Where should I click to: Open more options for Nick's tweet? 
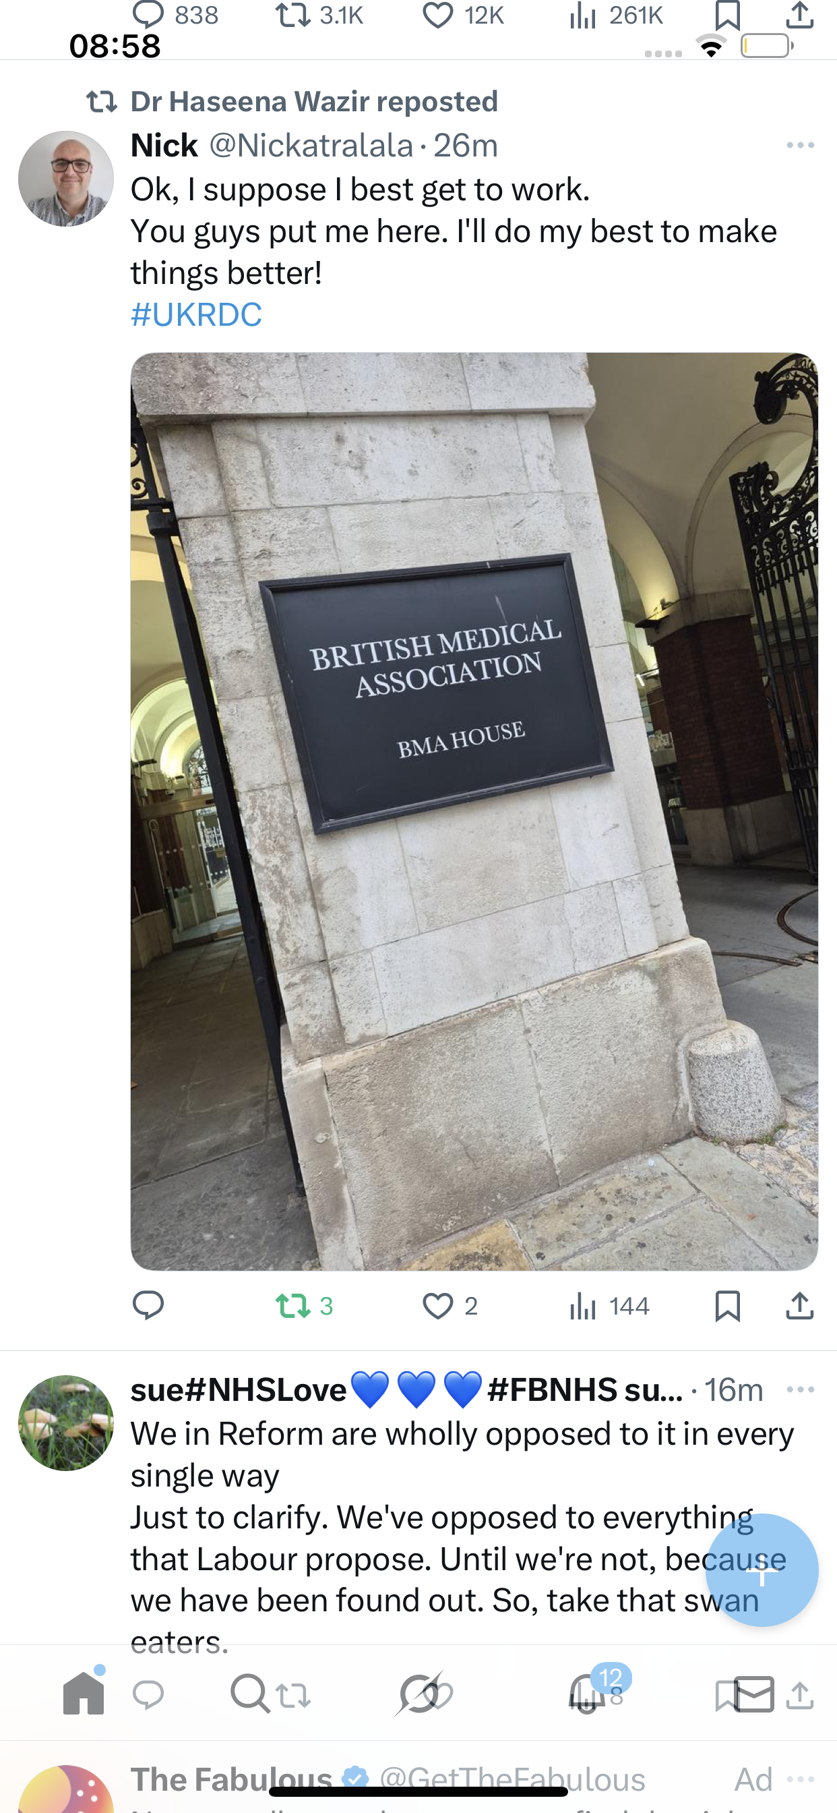[x=801, y=145]
